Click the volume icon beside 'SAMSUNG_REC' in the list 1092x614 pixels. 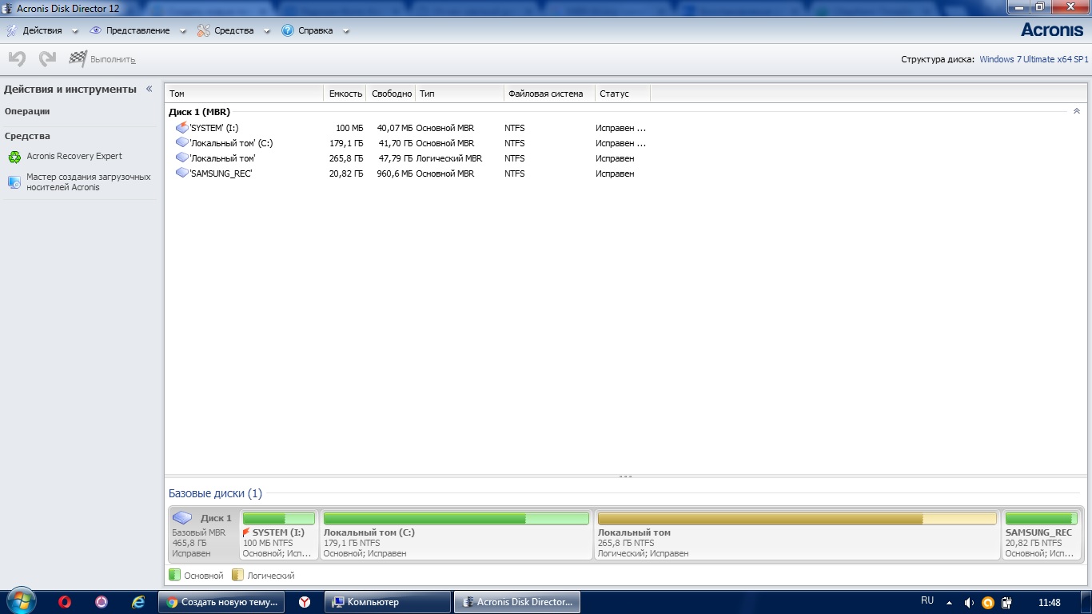pos(181,173)
